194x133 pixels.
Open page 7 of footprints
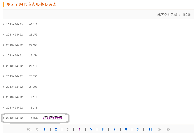coord(115,129)
